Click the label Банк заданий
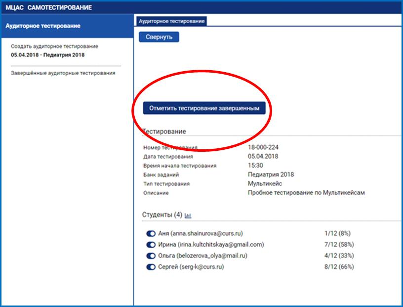403x307 pixels. [161, 175]
